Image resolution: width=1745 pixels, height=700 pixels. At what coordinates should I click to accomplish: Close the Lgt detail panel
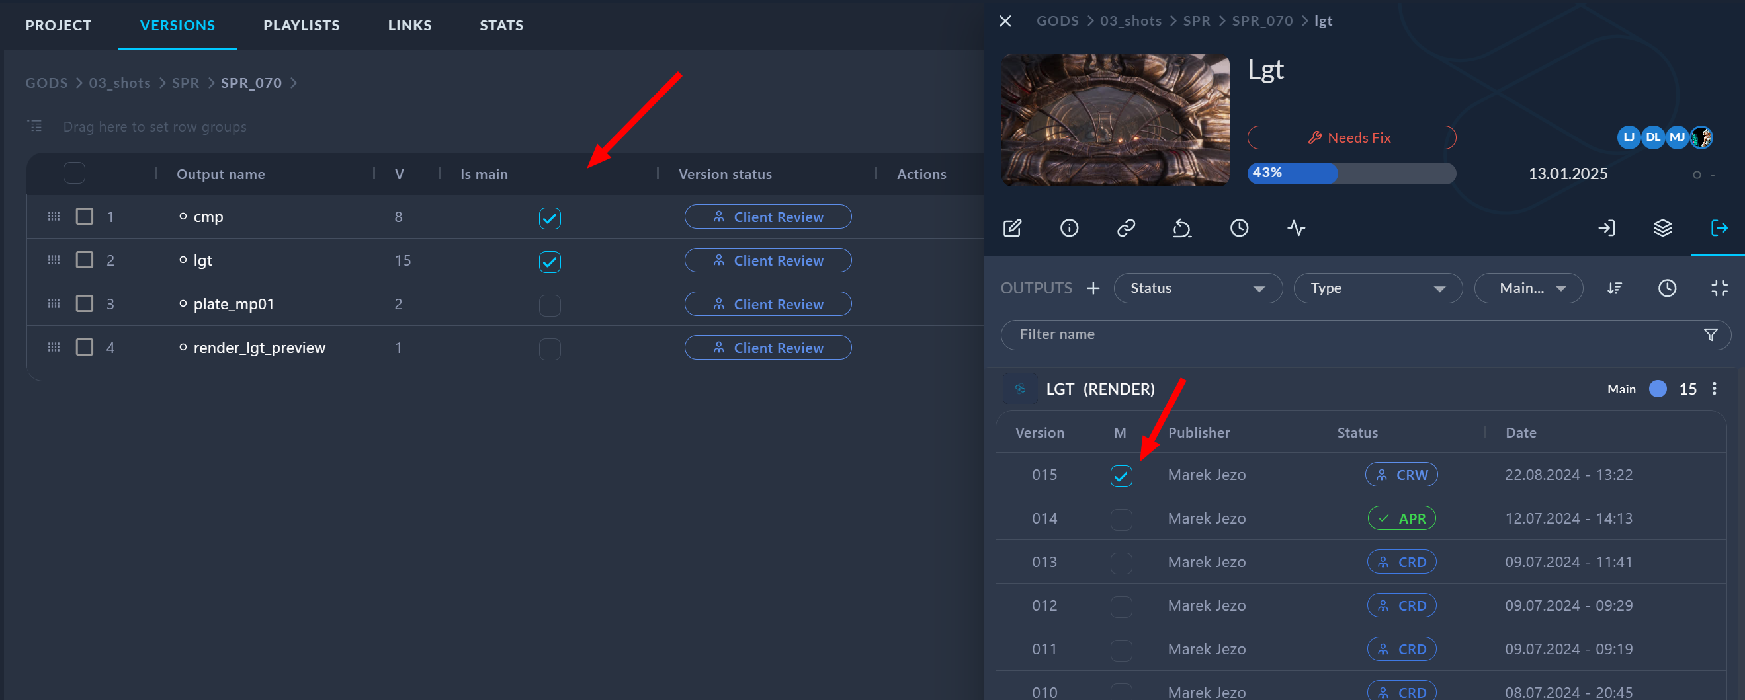pyautogui.click(x=1005, y=21)
